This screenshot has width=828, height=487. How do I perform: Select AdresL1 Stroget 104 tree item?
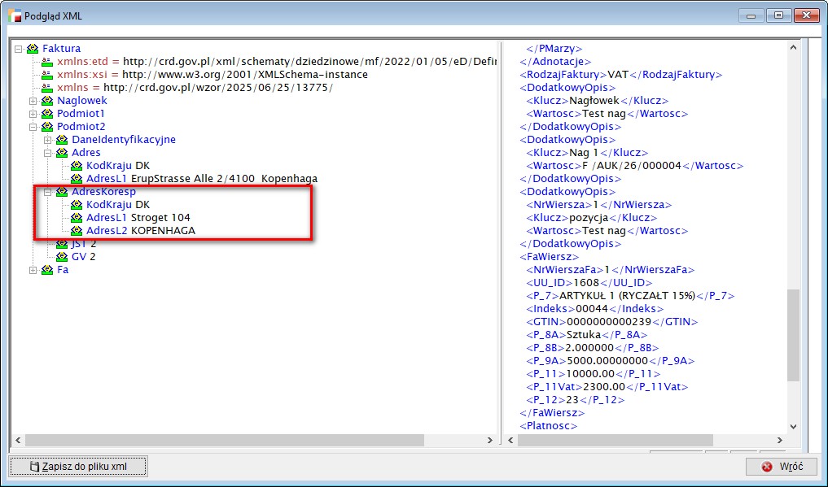pos(138,218)
